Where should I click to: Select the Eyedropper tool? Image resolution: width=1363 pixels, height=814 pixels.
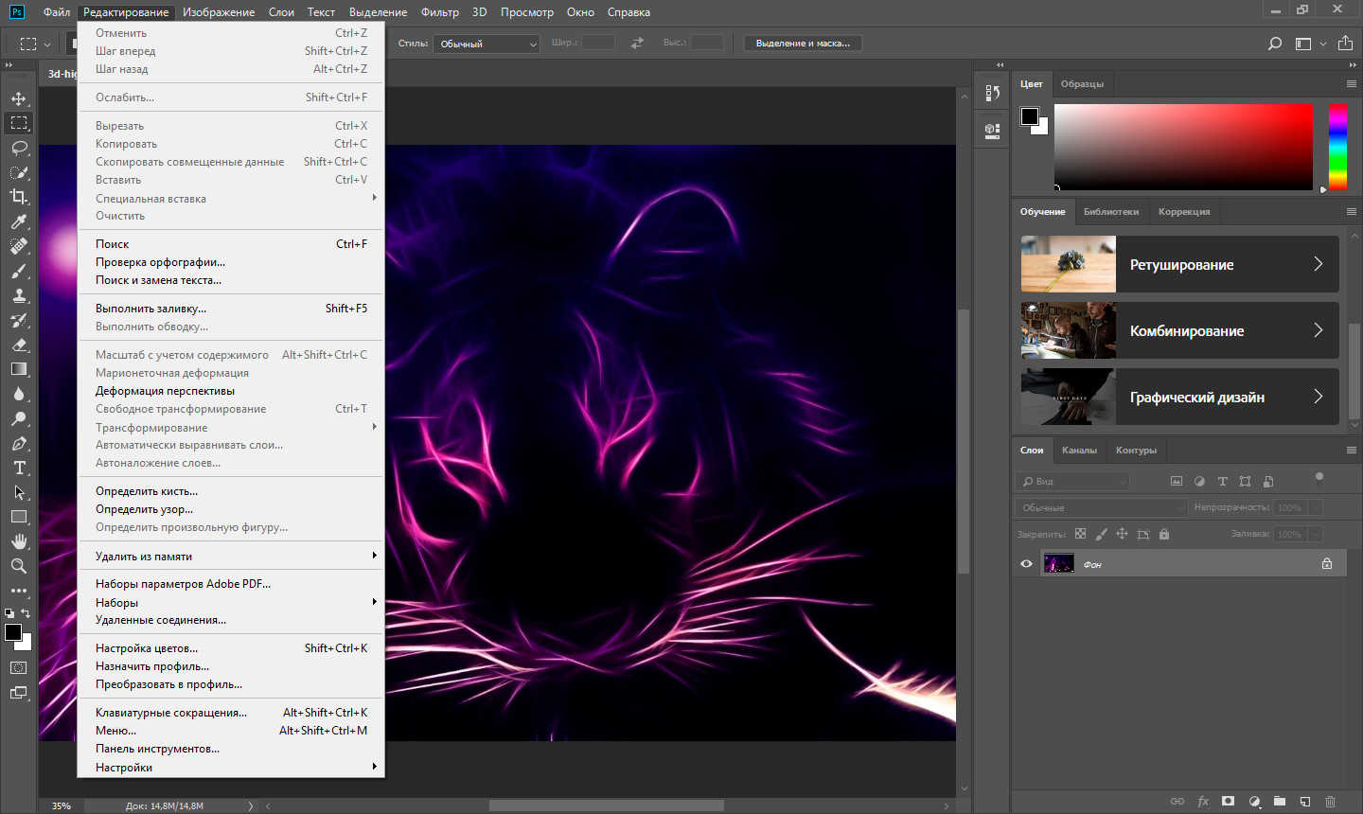(19, 221)
